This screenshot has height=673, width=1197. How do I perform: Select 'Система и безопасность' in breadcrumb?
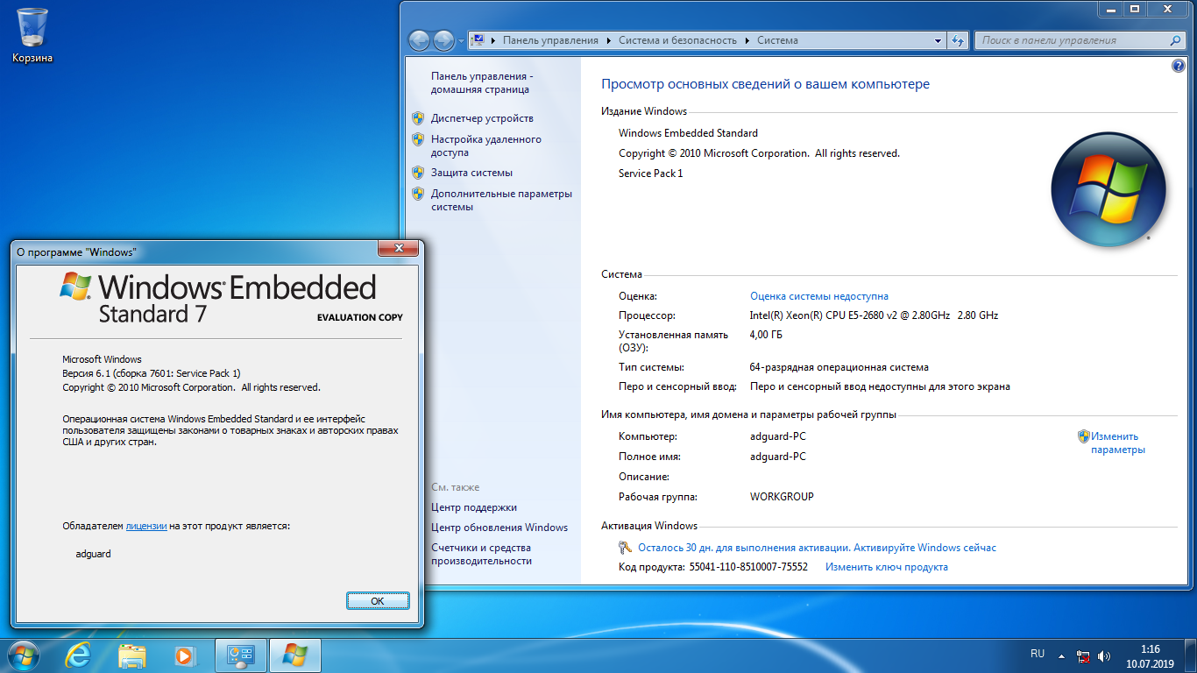(679, 40)
